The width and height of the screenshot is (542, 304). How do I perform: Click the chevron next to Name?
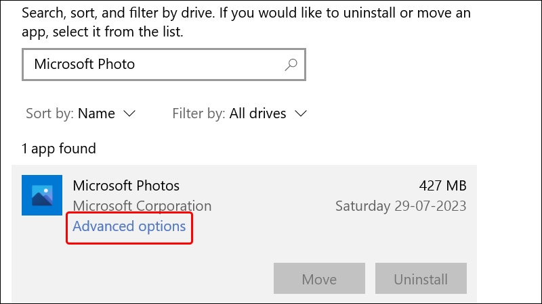[129, 113]
